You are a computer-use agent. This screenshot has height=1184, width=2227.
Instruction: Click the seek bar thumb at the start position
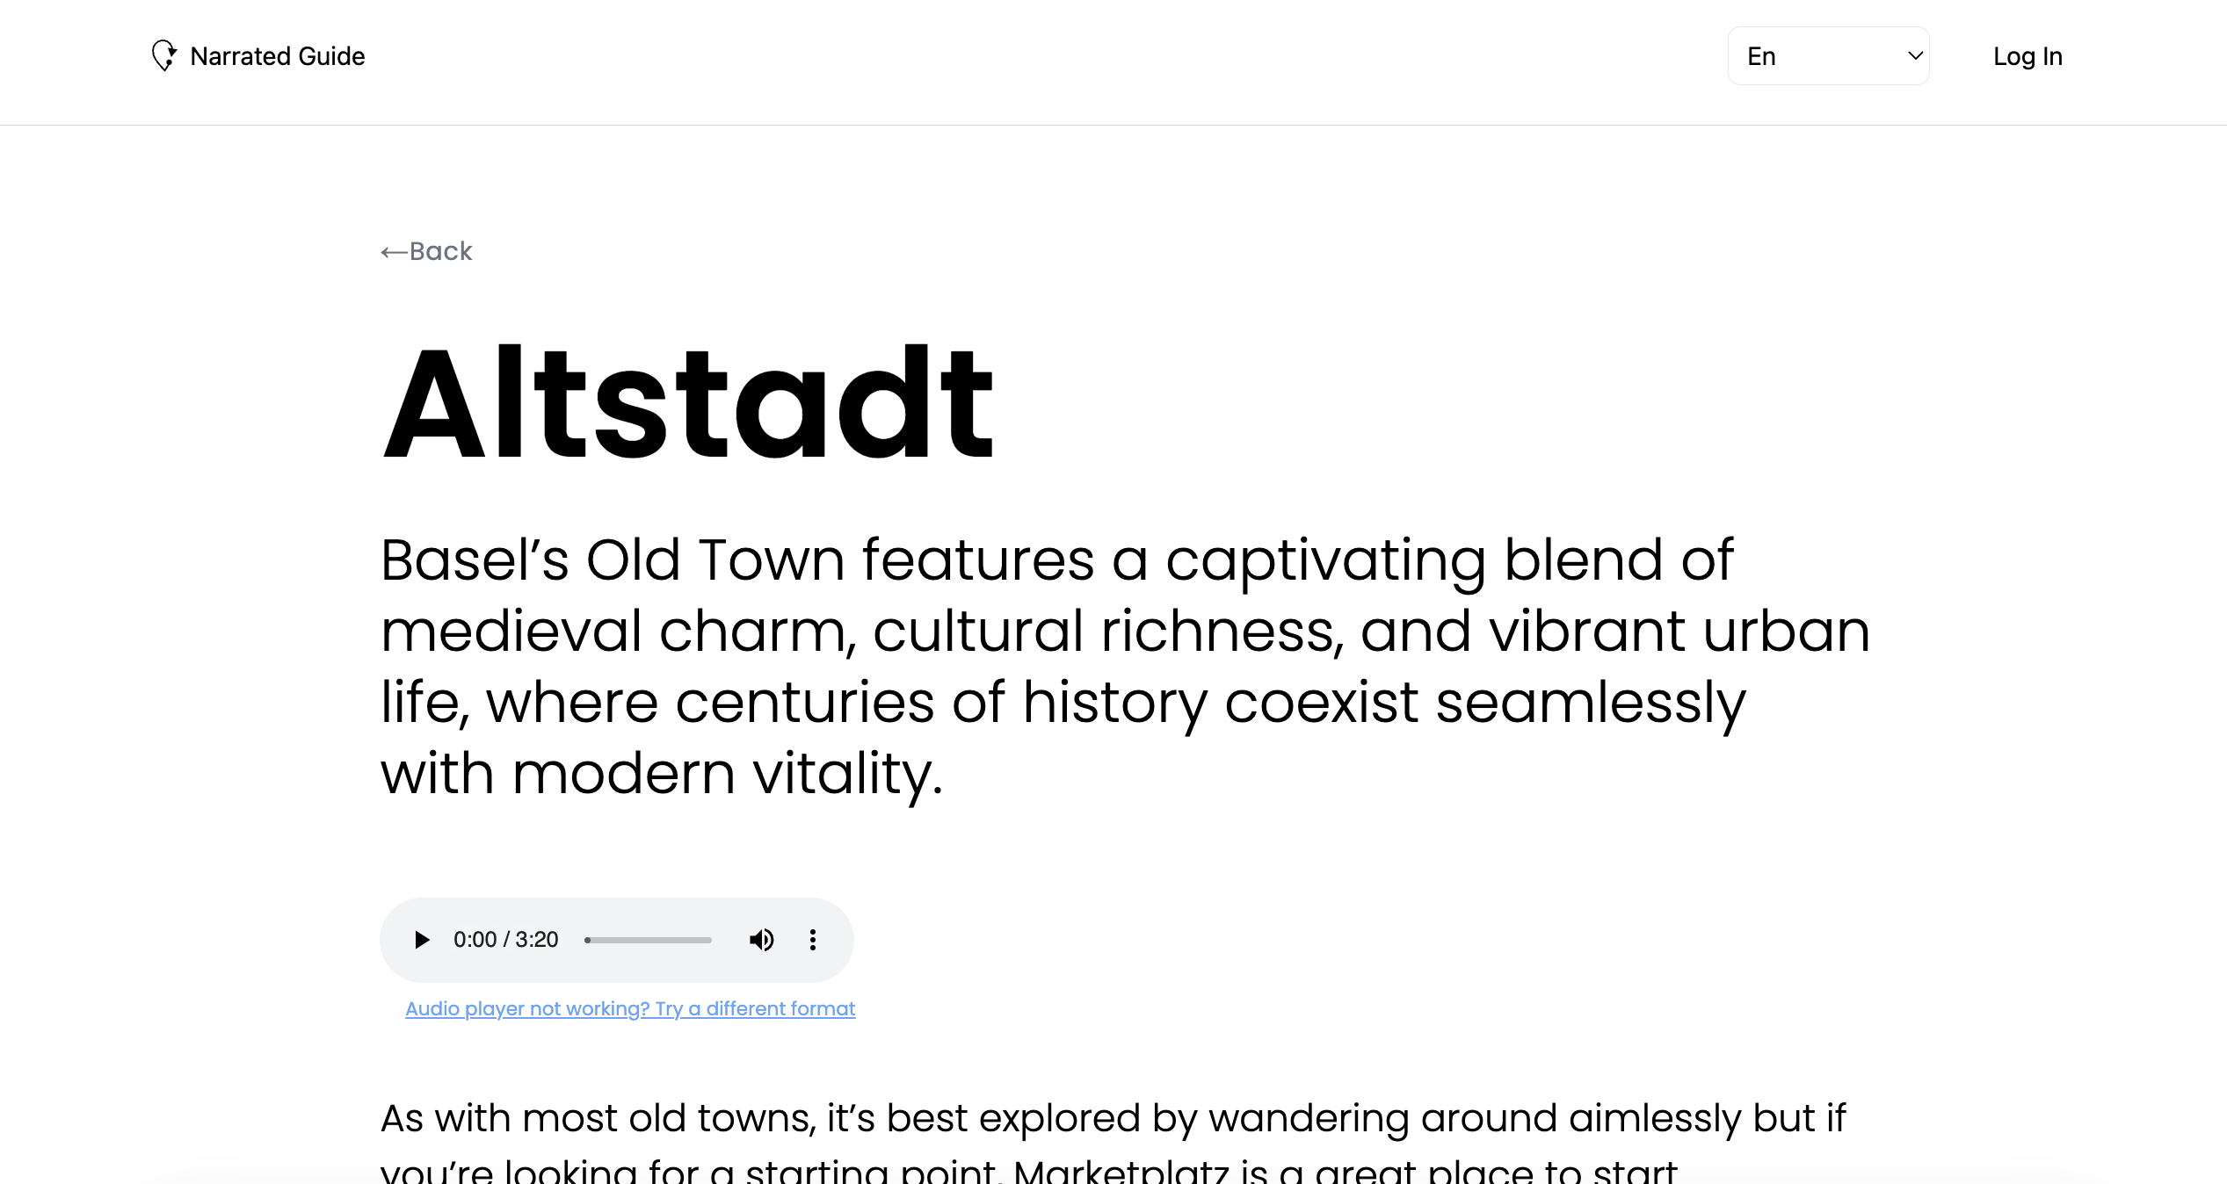[587, 940]
